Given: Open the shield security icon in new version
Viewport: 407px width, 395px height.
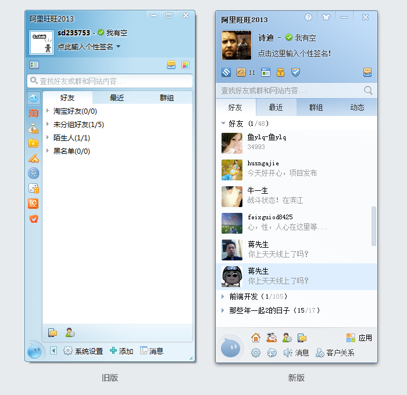Looking at the screenshot, I should (x=295, y=73).
